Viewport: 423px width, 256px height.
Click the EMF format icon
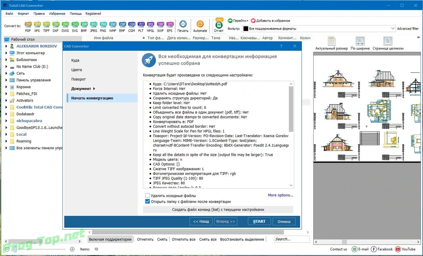click(122, 26)
